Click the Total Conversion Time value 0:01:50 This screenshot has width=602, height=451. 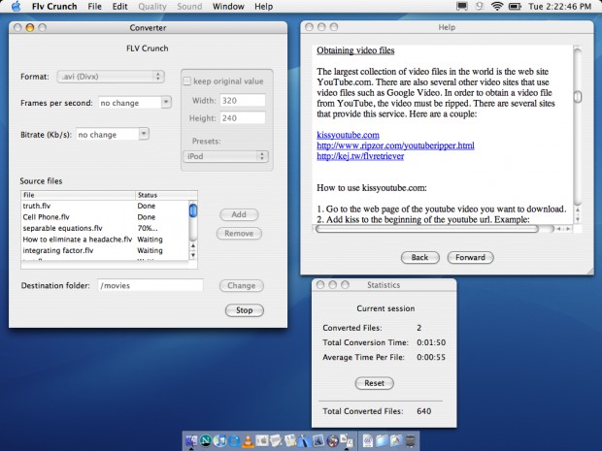pos(431,342)
